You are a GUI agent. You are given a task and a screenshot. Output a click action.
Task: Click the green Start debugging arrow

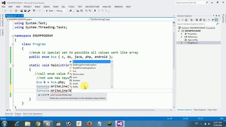coord(47,11)
